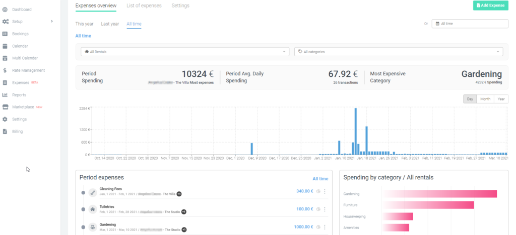Image resolution: width=516 pixels, height=235 pixels.
Task: Click the 67.92 € average daily spending value
Action: (x=343, y=74)
